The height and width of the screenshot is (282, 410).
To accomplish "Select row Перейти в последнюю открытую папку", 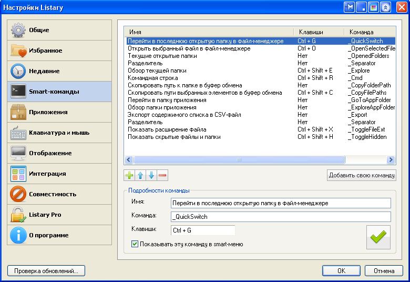I will pyautogui.click(x=261, y=41).
